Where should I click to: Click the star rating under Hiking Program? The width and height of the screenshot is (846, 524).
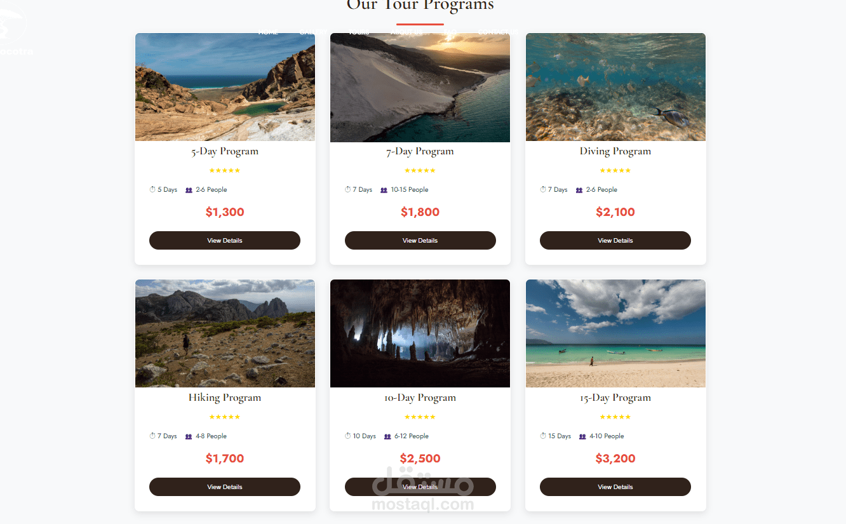(x=225, y=417)
